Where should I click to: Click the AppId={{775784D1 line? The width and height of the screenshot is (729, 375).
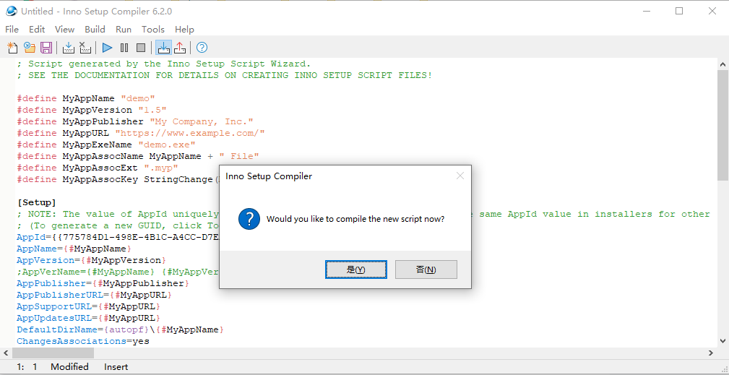pyautogui.click(x=118, y=237)
